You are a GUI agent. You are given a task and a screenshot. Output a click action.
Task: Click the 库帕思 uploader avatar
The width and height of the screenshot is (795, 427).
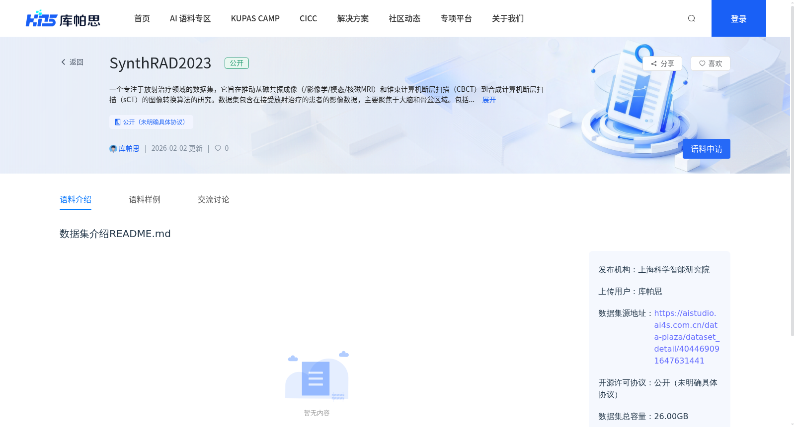click(x=113, y=149)
